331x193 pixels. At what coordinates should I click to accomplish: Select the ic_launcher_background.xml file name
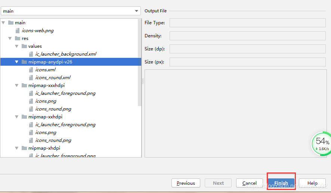[66, 54]
